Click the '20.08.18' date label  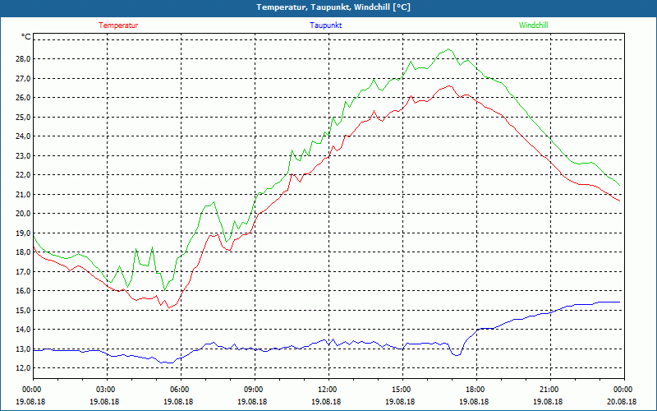point(622,401)
